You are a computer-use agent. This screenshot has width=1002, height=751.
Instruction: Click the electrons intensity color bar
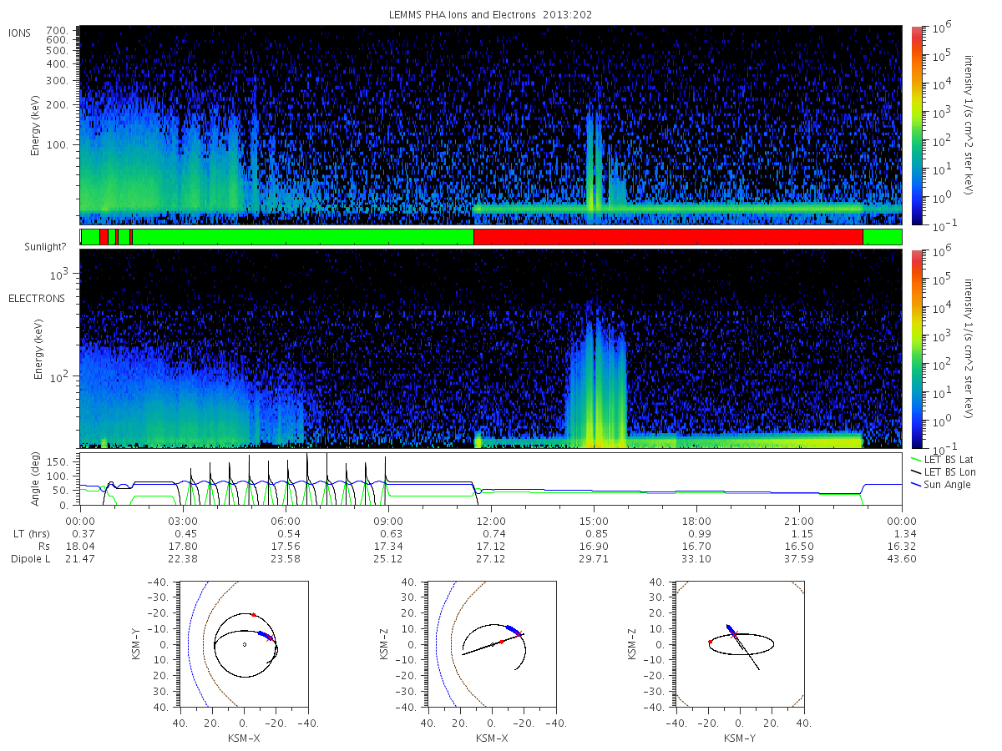tap(916, 348)
